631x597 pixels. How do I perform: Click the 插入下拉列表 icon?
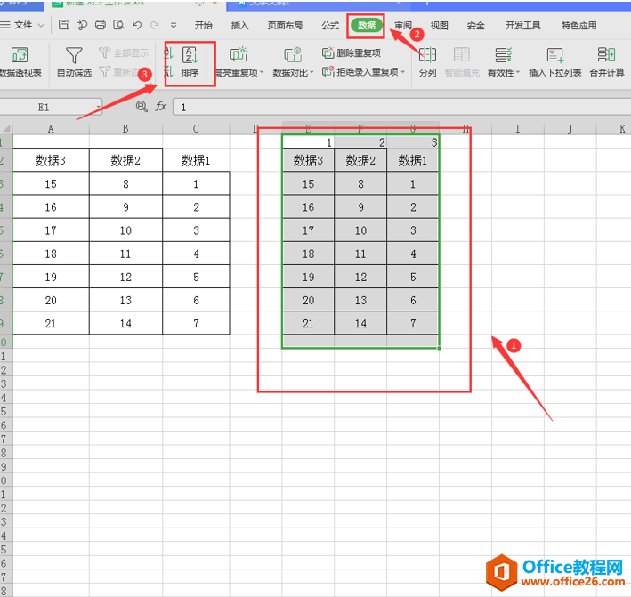tap(555, 54)
